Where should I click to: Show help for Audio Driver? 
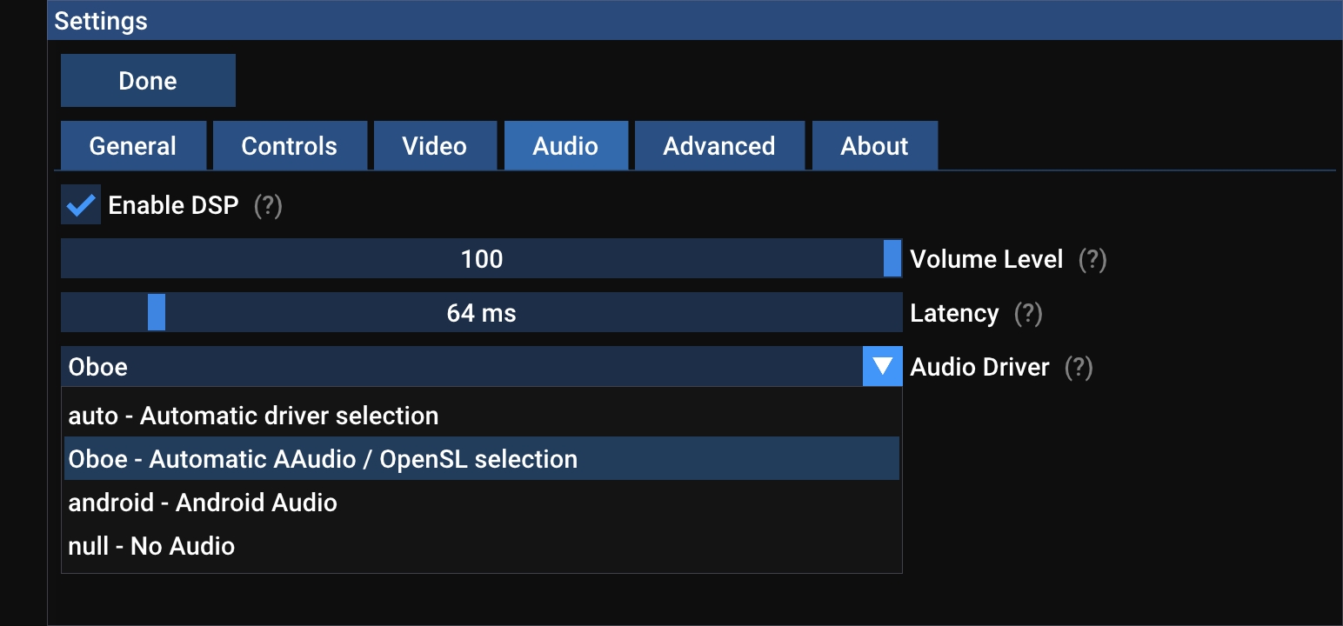(1079, 368)
